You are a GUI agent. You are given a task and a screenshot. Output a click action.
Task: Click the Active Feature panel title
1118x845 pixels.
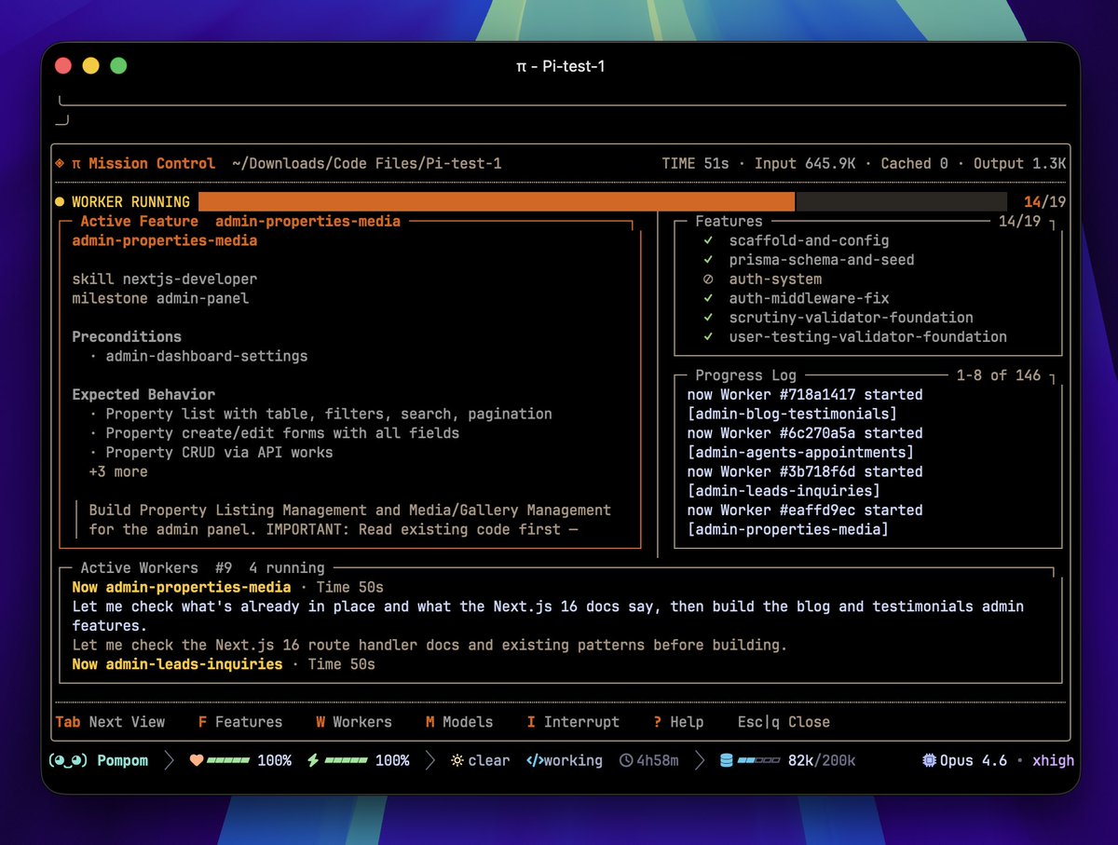240,221
